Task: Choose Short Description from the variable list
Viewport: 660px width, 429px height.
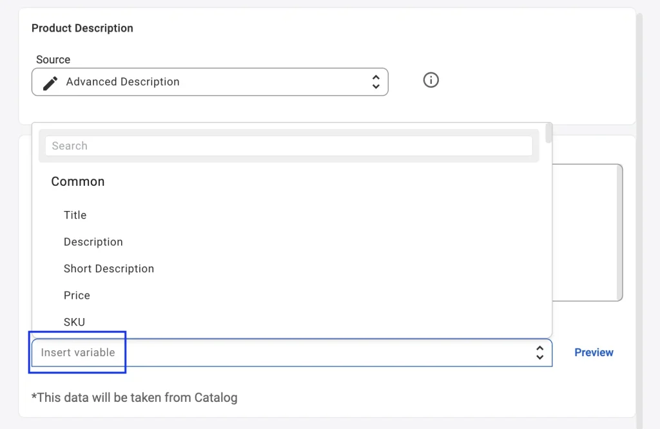Action: [108, 268]
